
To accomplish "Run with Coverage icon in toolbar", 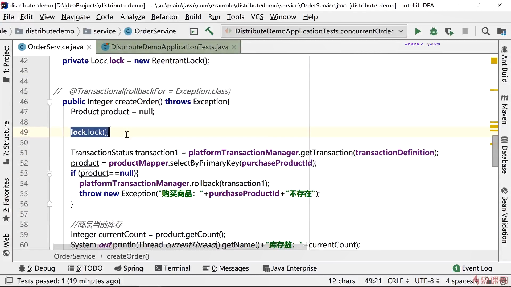I will tap(449, 31).
